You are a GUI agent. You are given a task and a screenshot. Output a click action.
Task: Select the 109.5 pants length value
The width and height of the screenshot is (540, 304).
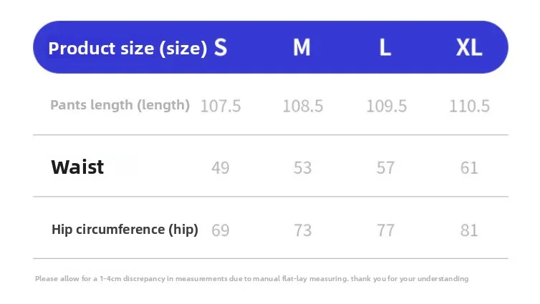(x=387, y=106)
